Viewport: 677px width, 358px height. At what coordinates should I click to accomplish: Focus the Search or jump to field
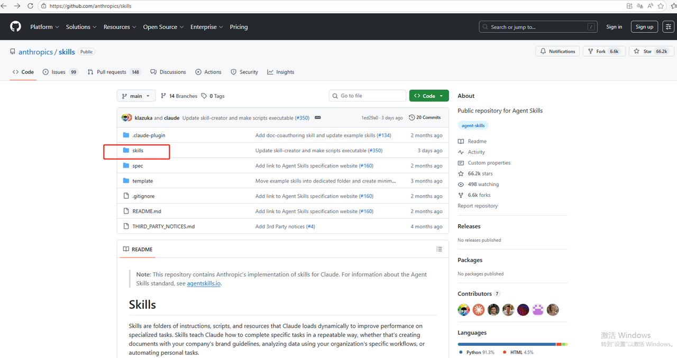[538, 27]
